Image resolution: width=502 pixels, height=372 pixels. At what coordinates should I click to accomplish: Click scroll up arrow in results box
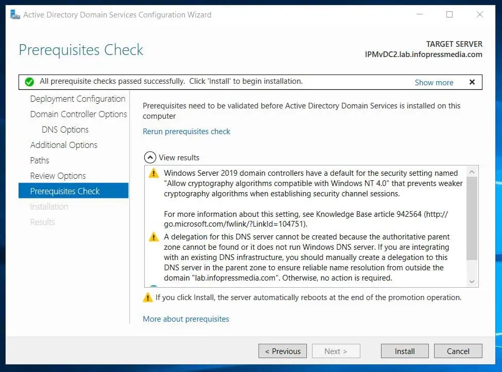(472, 172)
